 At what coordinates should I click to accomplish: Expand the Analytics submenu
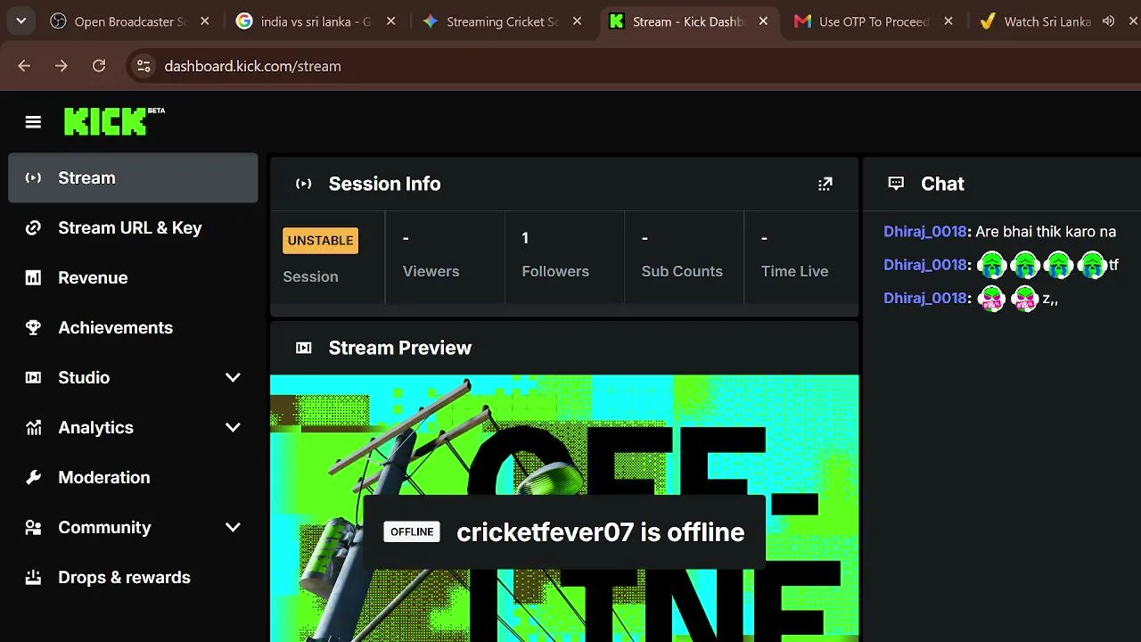(x=233, y=427)
